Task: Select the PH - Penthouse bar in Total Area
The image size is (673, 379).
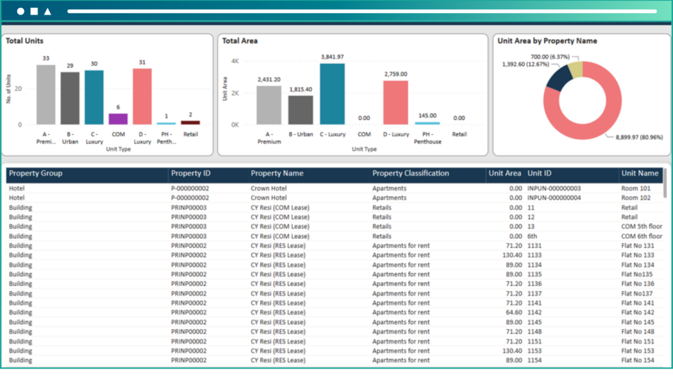Action: [x=427, y=122]
